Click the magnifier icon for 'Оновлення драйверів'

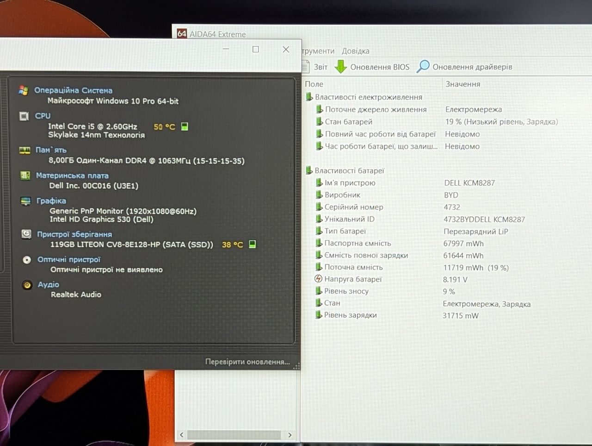point(423,66)
